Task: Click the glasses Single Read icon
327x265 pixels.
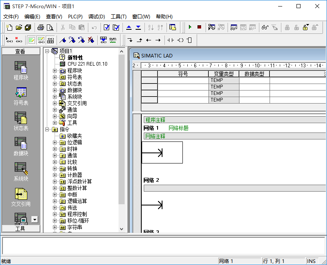Action: (265, 27)
